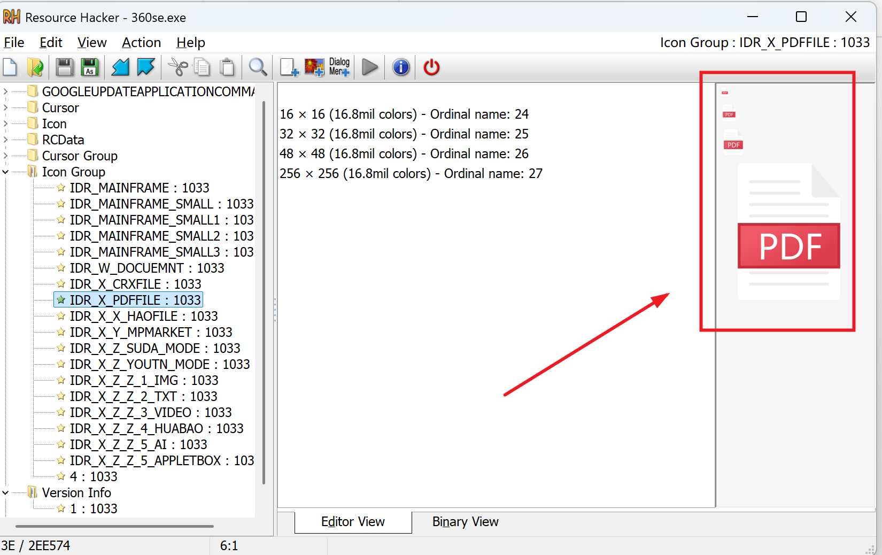Click the 256 × 256 Ordinal name 27 line

click(411, 173)
